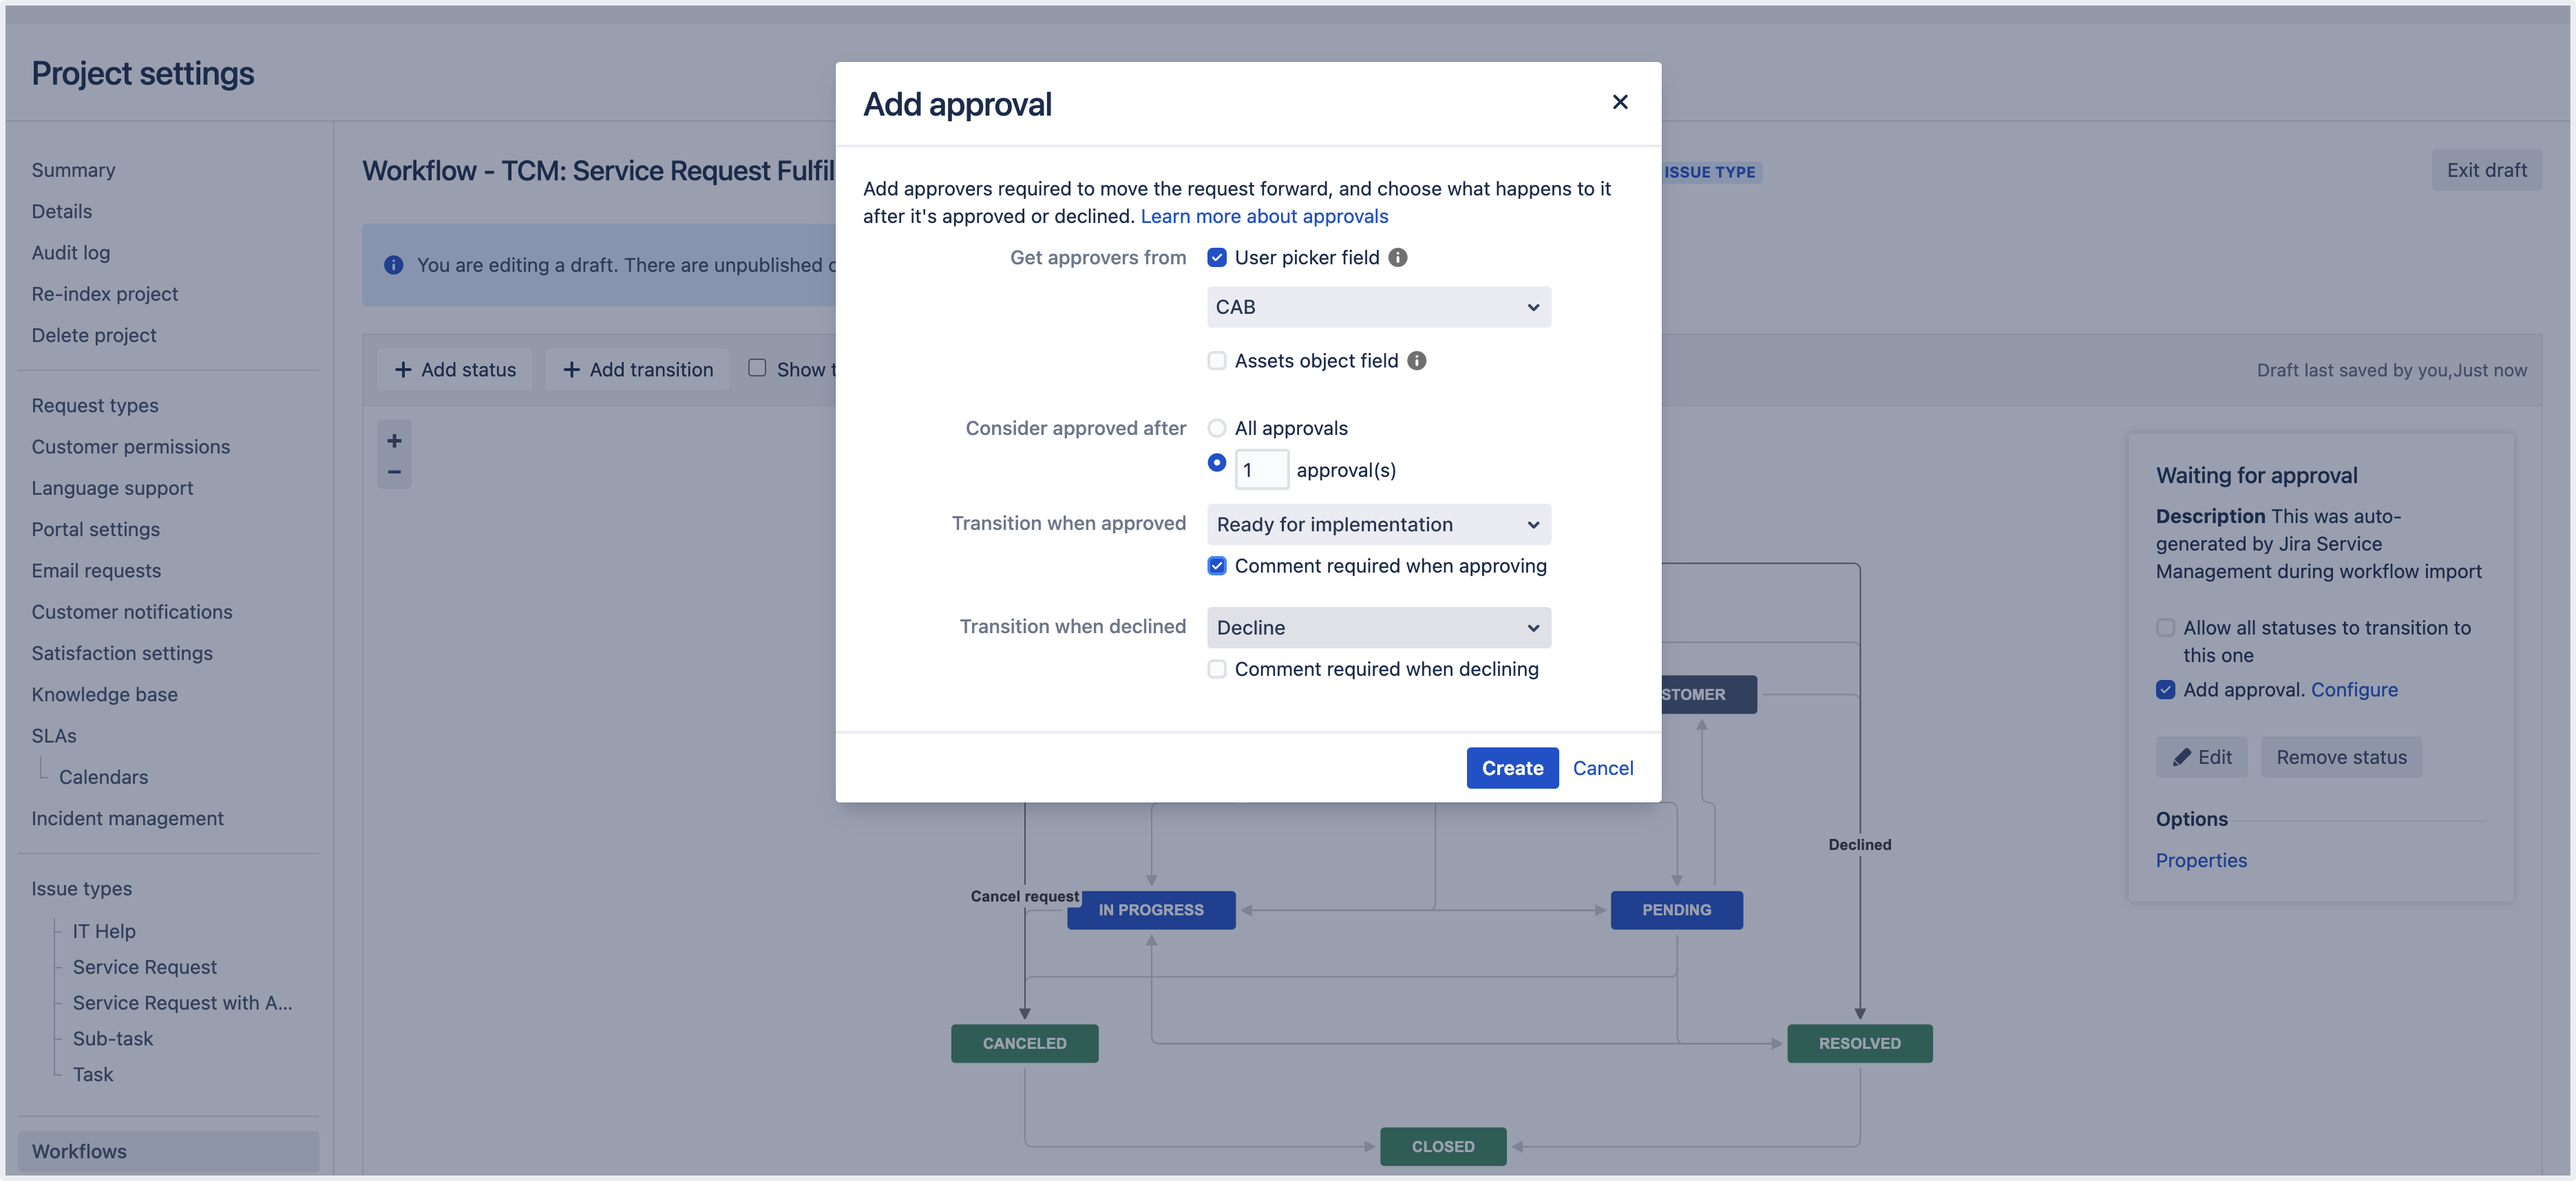Check Comment required when declining
The width and height of the screenshot is (2576, 1181).
click(x=1216, y=669)
